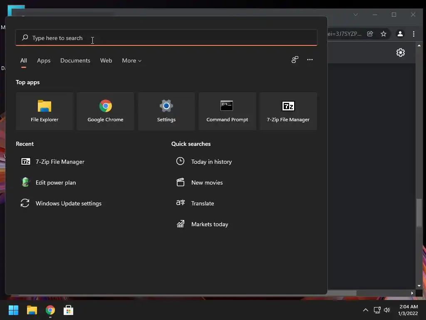Screen dimensions: 426x320
Task: Launch Google Chrome from Top apps
Action: (105, 111)
